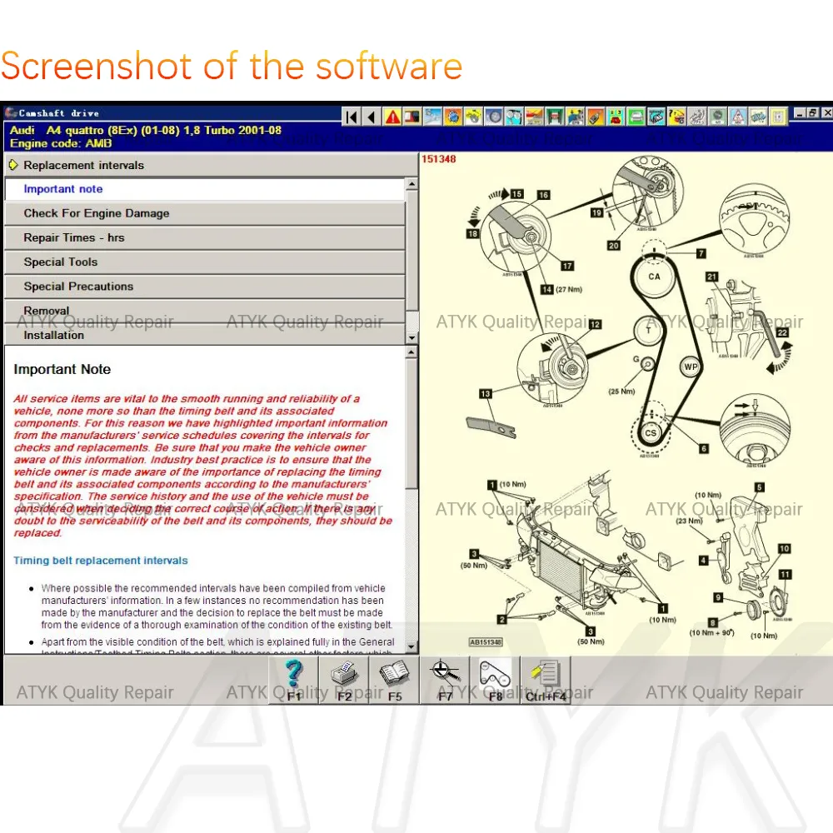Viewport: 833px width, 833px height.
Task: Select the Special Precautions entry
Action: pos(78,286)
